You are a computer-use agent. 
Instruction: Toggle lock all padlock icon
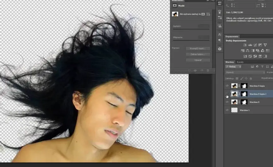point(251,79)
